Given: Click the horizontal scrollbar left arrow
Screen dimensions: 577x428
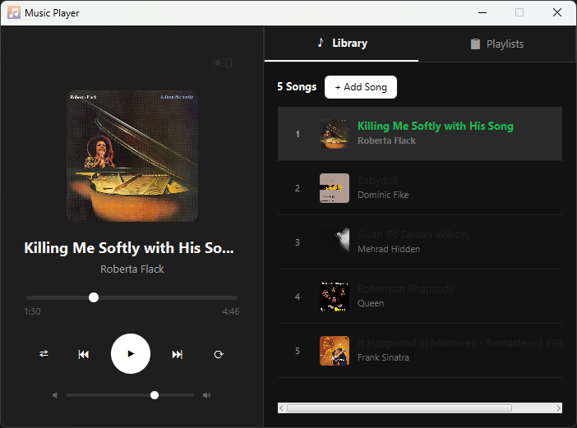Looking at the screenshot, I should [281, 407].
